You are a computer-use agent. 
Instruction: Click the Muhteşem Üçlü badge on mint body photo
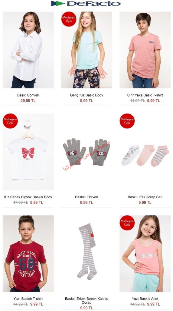69,19
